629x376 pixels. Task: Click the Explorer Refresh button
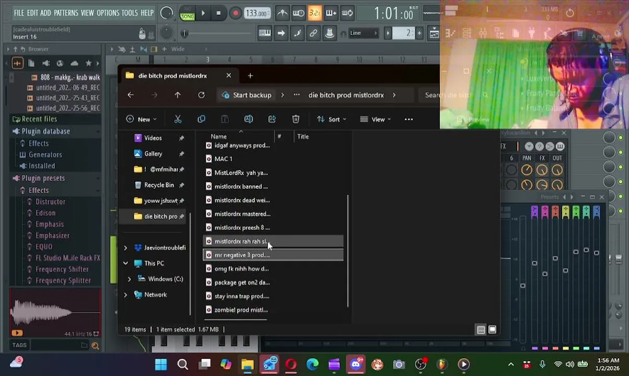[201, 95]
